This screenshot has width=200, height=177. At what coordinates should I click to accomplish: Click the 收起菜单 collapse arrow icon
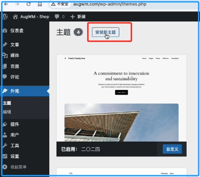tap(5, 167)
